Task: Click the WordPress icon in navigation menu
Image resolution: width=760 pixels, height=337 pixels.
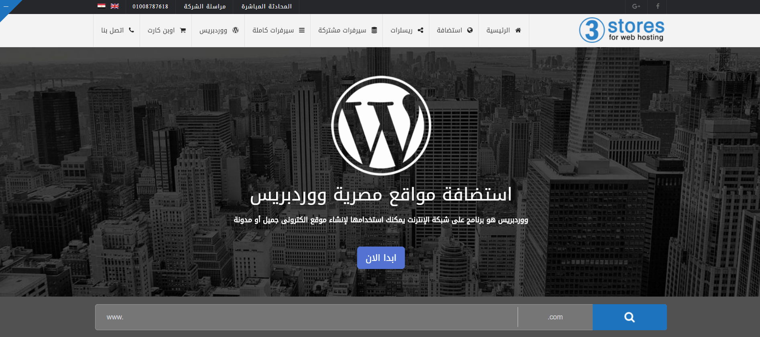Action: point(236,30)
